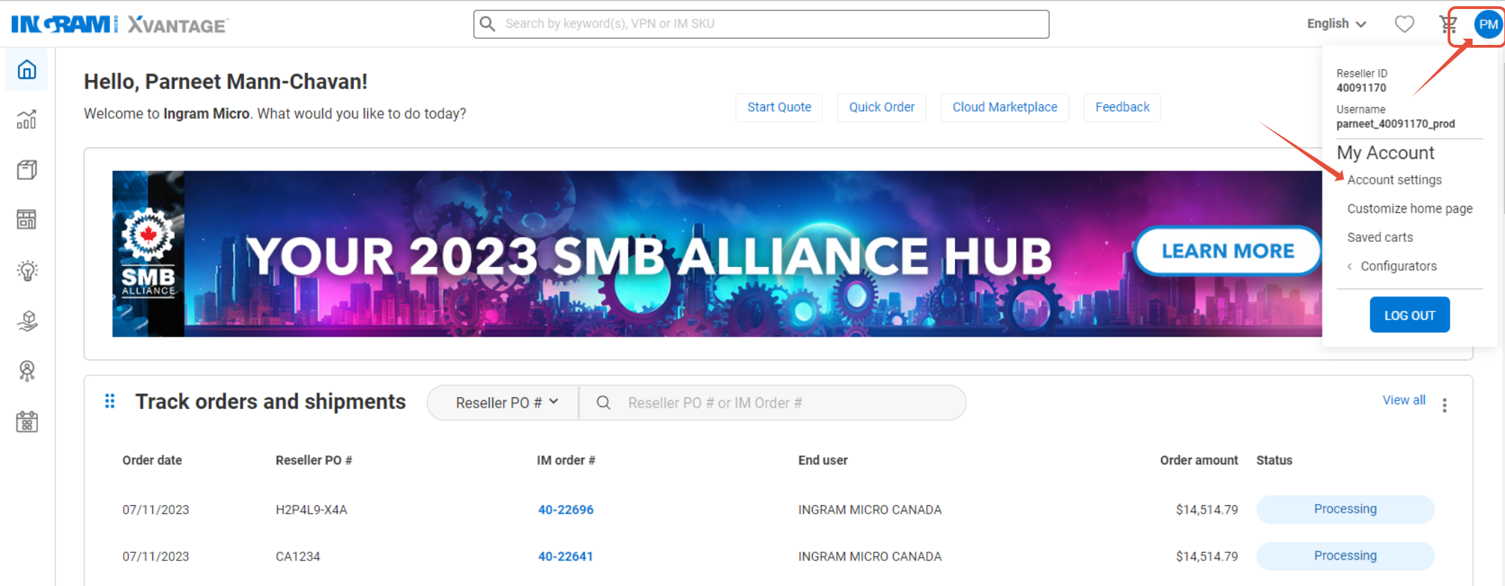Click LEARN MORE on SMB banner

point(1227,251)
